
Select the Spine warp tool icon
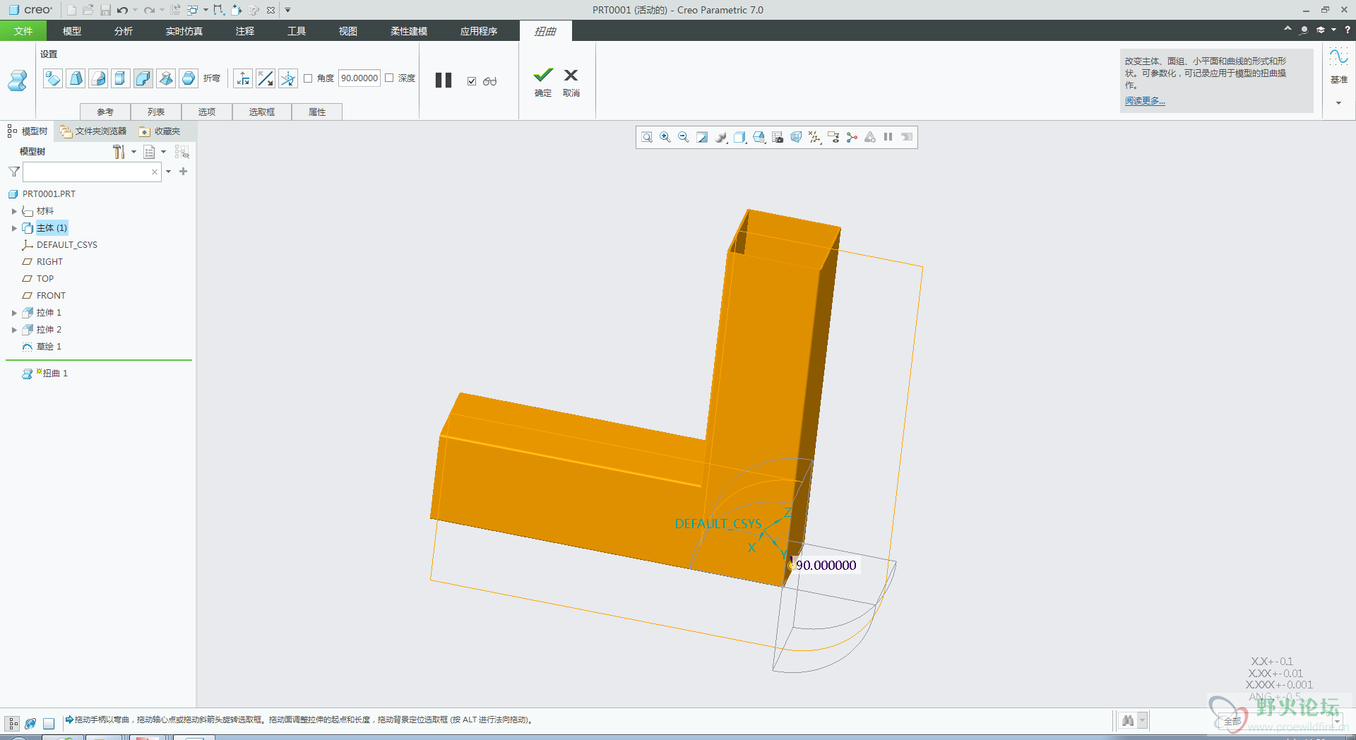tap(98, 78)
